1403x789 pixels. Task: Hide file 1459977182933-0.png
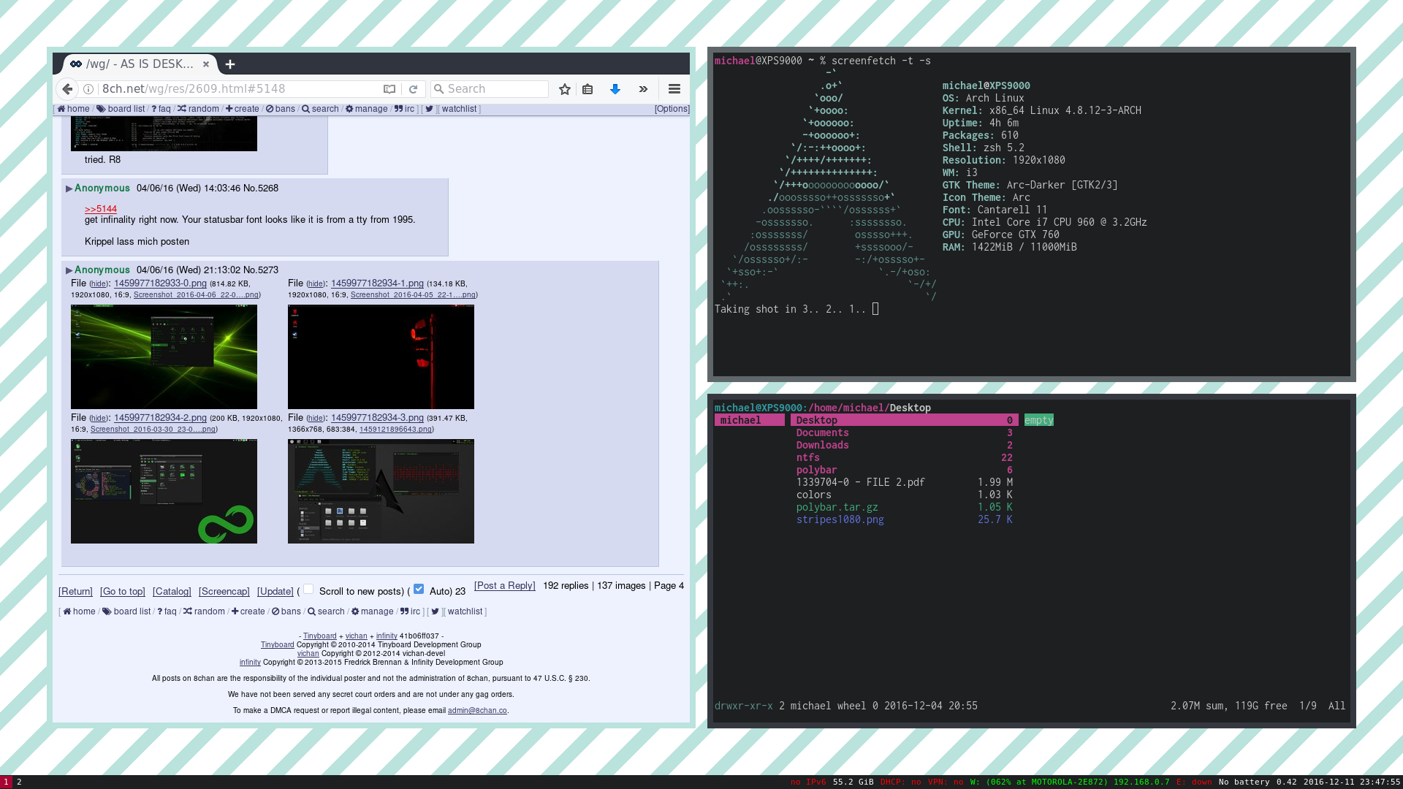coord(99,284)
